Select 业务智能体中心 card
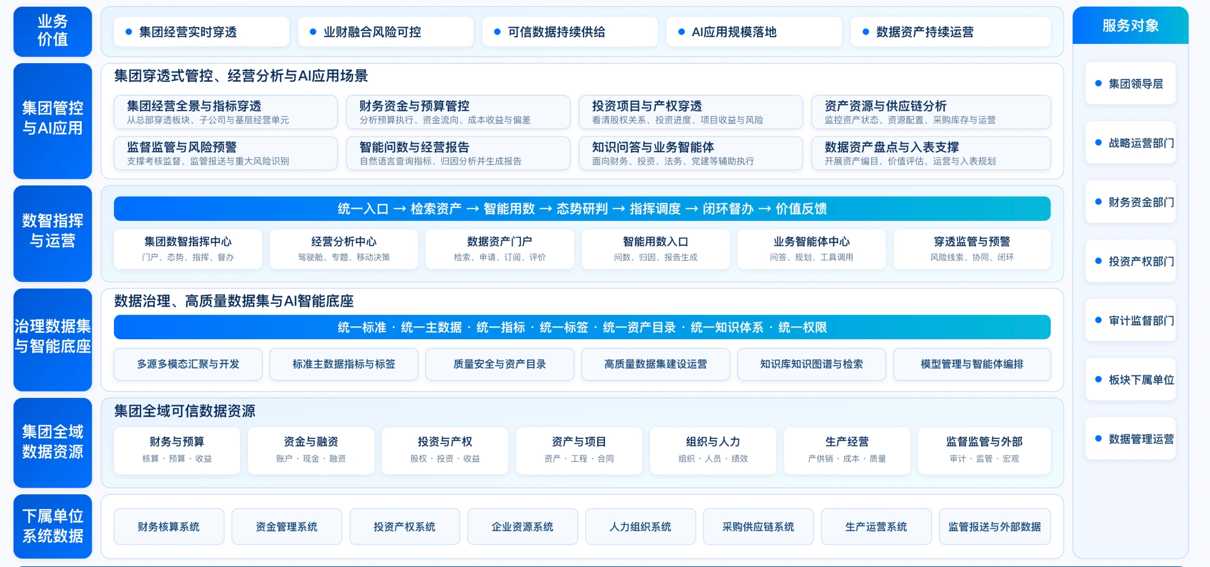The image size is (1210, 567). coord(811,249)
